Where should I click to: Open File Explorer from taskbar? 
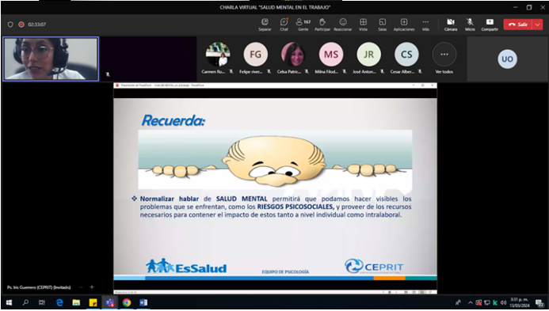(76, 302)
